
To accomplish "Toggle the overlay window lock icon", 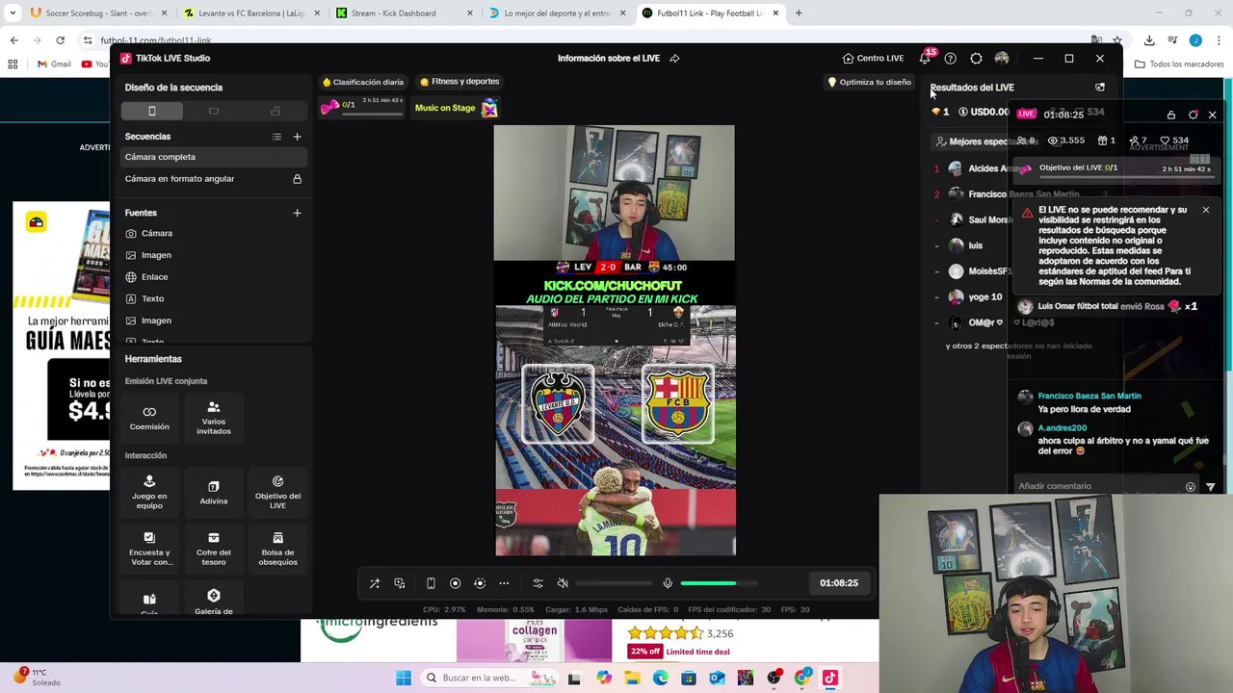I will [x=1171, y=115].
